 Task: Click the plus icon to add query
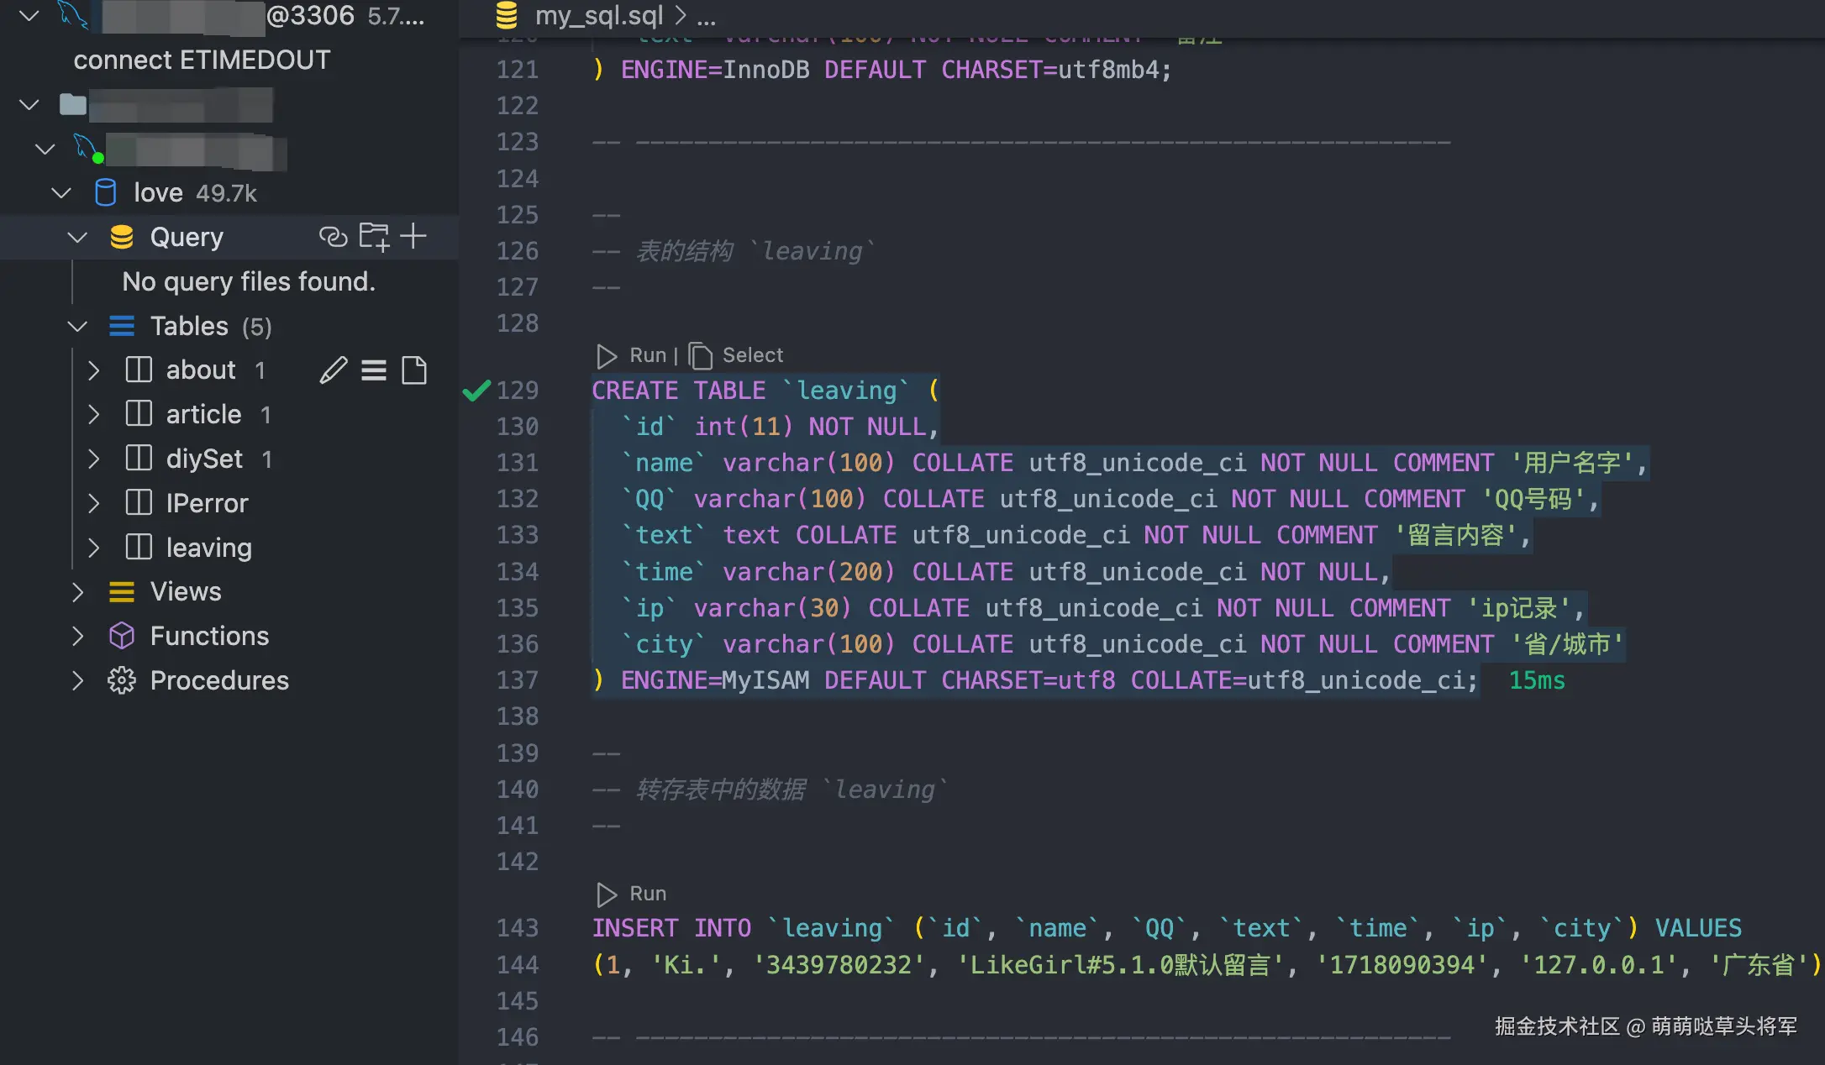(x=413, y=236)
